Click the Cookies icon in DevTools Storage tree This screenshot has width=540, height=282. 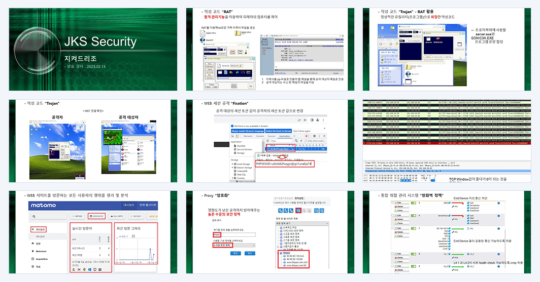click(235, 178)
